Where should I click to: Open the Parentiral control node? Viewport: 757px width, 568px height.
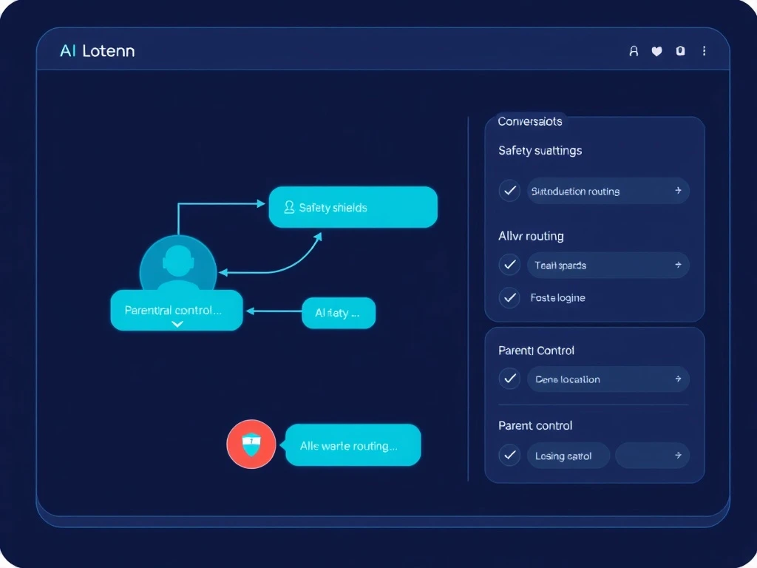[x=176, y=310]
